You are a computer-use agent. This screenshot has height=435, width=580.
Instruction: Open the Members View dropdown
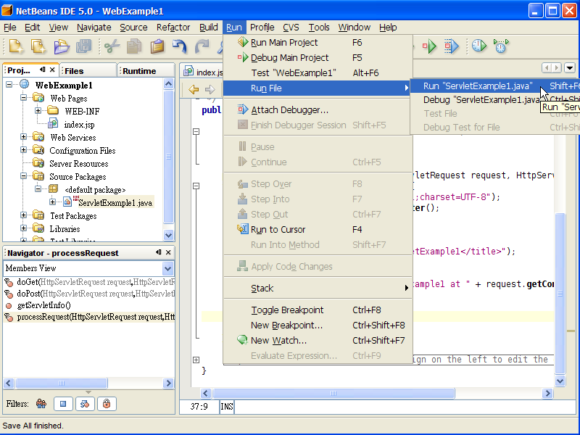click(167, 268)
